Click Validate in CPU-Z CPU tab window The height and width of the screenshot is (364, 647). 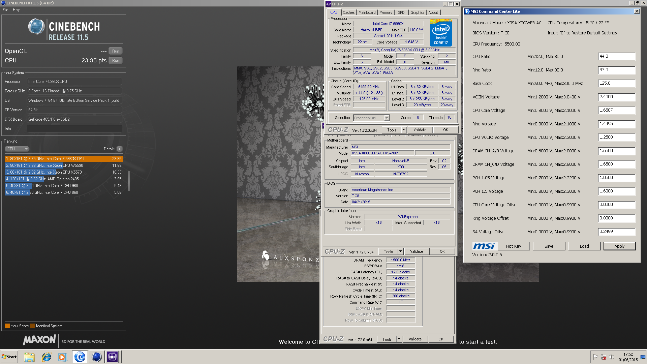point(420,130)
